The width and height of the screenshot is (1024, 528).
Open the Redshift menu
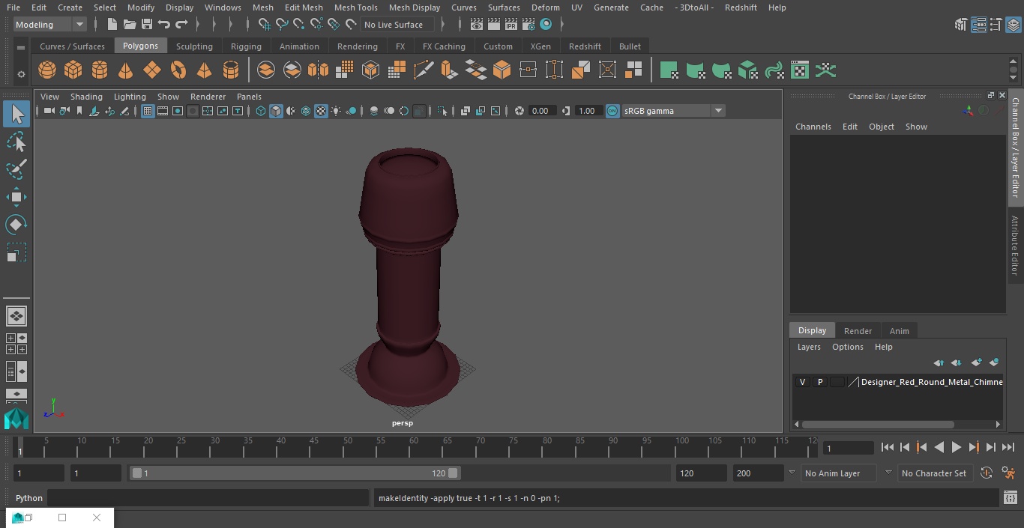pos(741,7)
